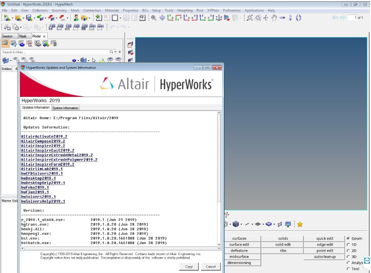The height and width of the screenshot is (273, 371).
Task: Select the 3D page radio button
Action: 348,257
